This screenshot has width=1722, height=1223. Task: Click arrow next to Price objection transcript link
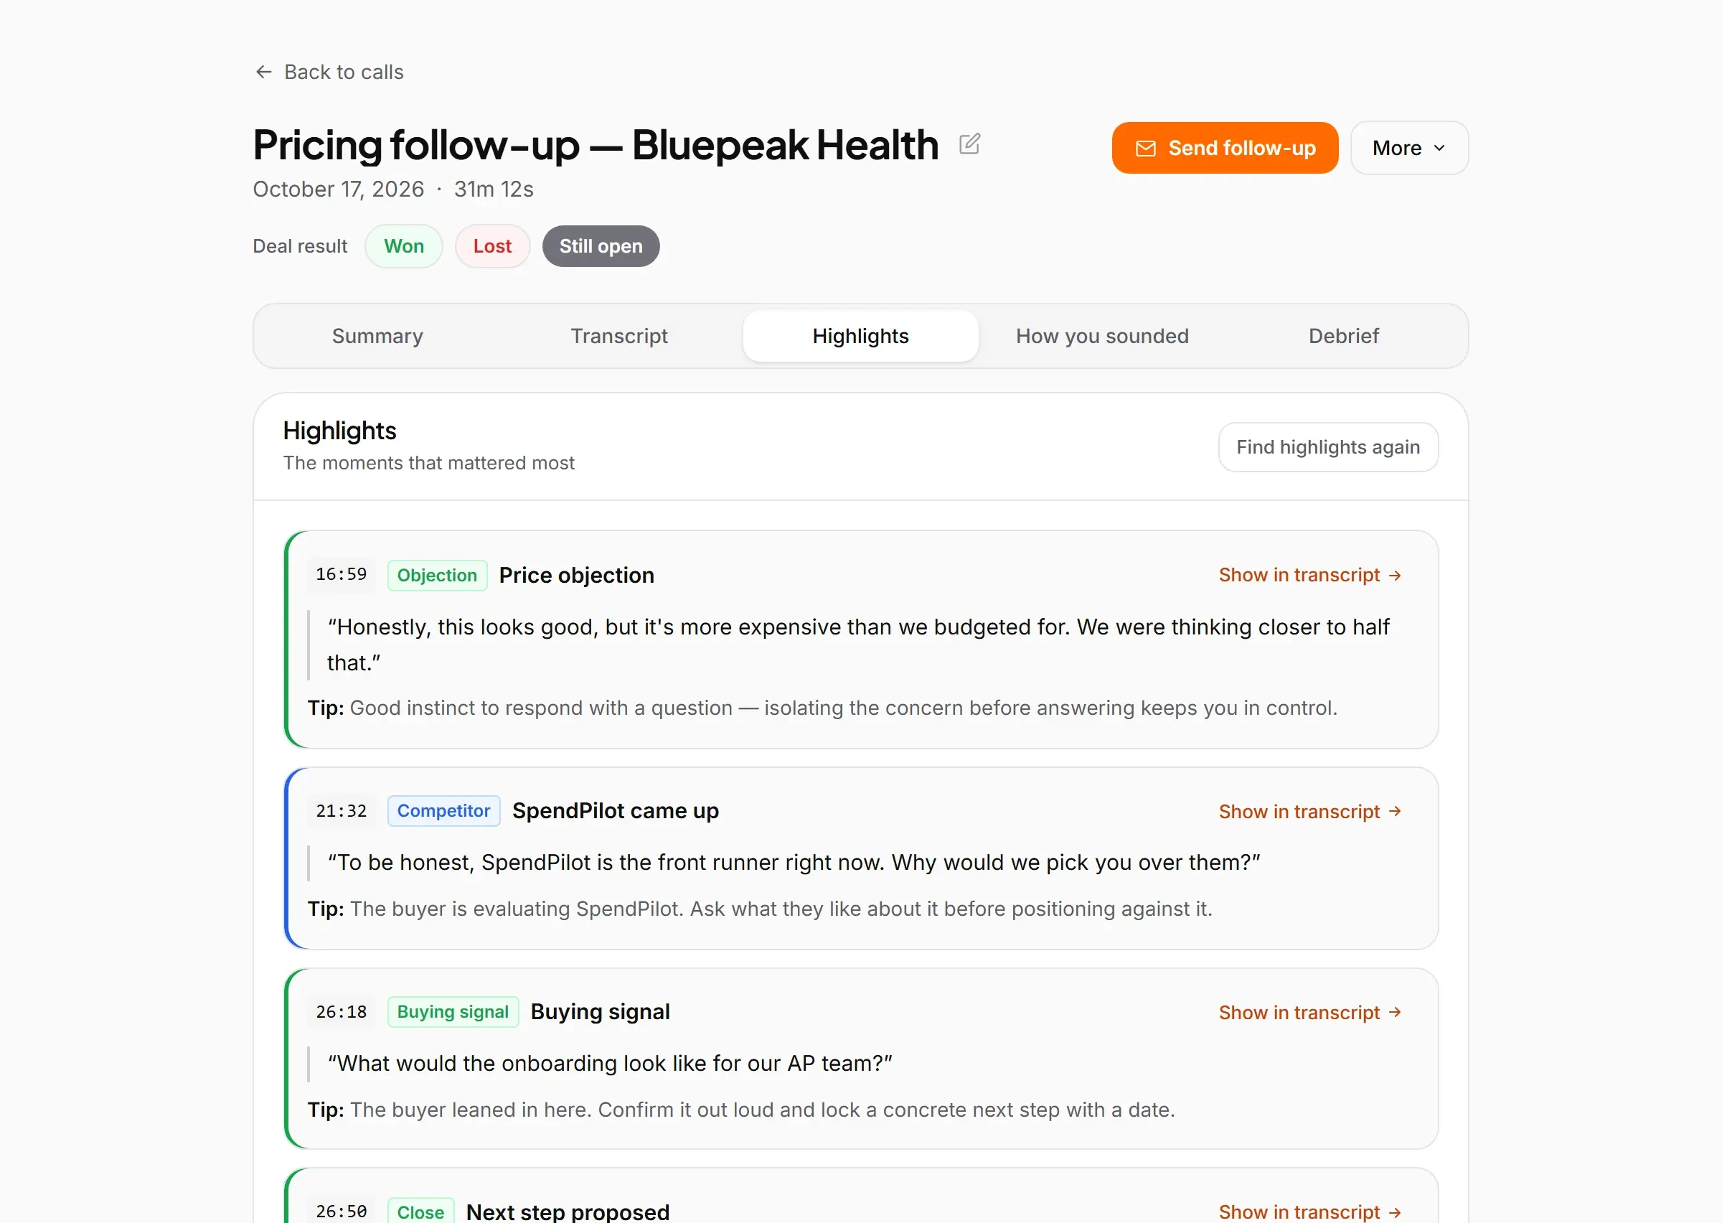pyautogui.click(x=1395, y=576)
